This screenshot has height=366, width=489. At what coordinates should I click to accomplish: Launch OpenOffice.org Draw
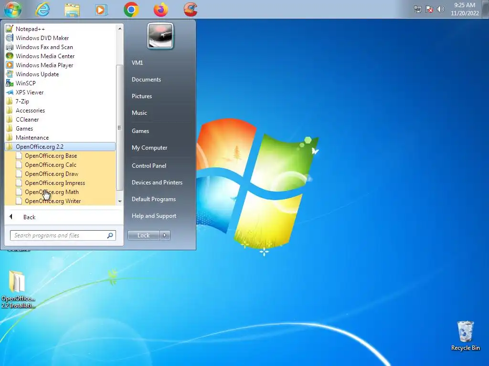coord(60,173)
